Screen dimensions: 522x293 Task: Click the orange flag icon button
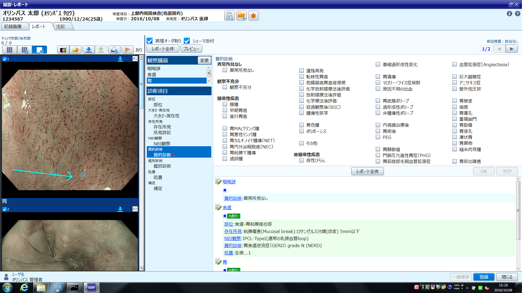(127, 50)
